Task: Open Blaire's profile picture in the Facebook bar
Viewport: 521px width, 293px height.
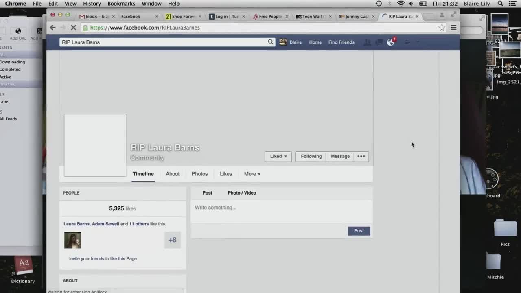Action: pyautogui.click(x=283, y=42)
